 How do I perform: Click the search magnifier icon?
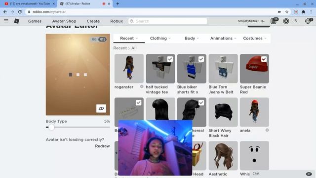point(132,21)
